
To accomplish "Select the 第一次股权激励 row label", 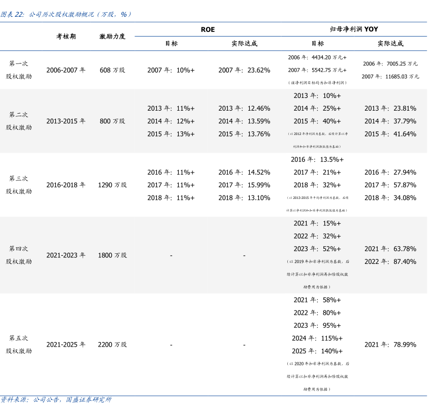I will pos(19,70).
